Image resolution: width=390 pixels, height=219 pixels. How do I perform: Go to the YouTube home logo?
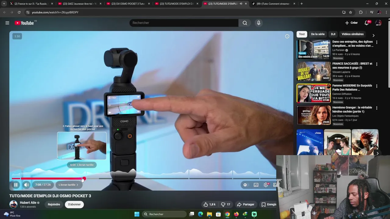pos(24,23)
